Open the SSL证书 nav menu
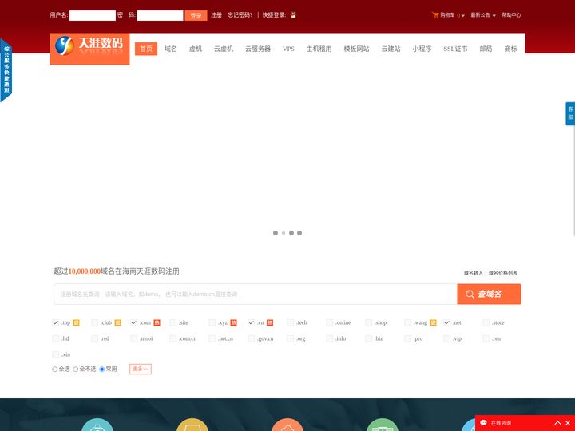 click(x=455, y=49)
